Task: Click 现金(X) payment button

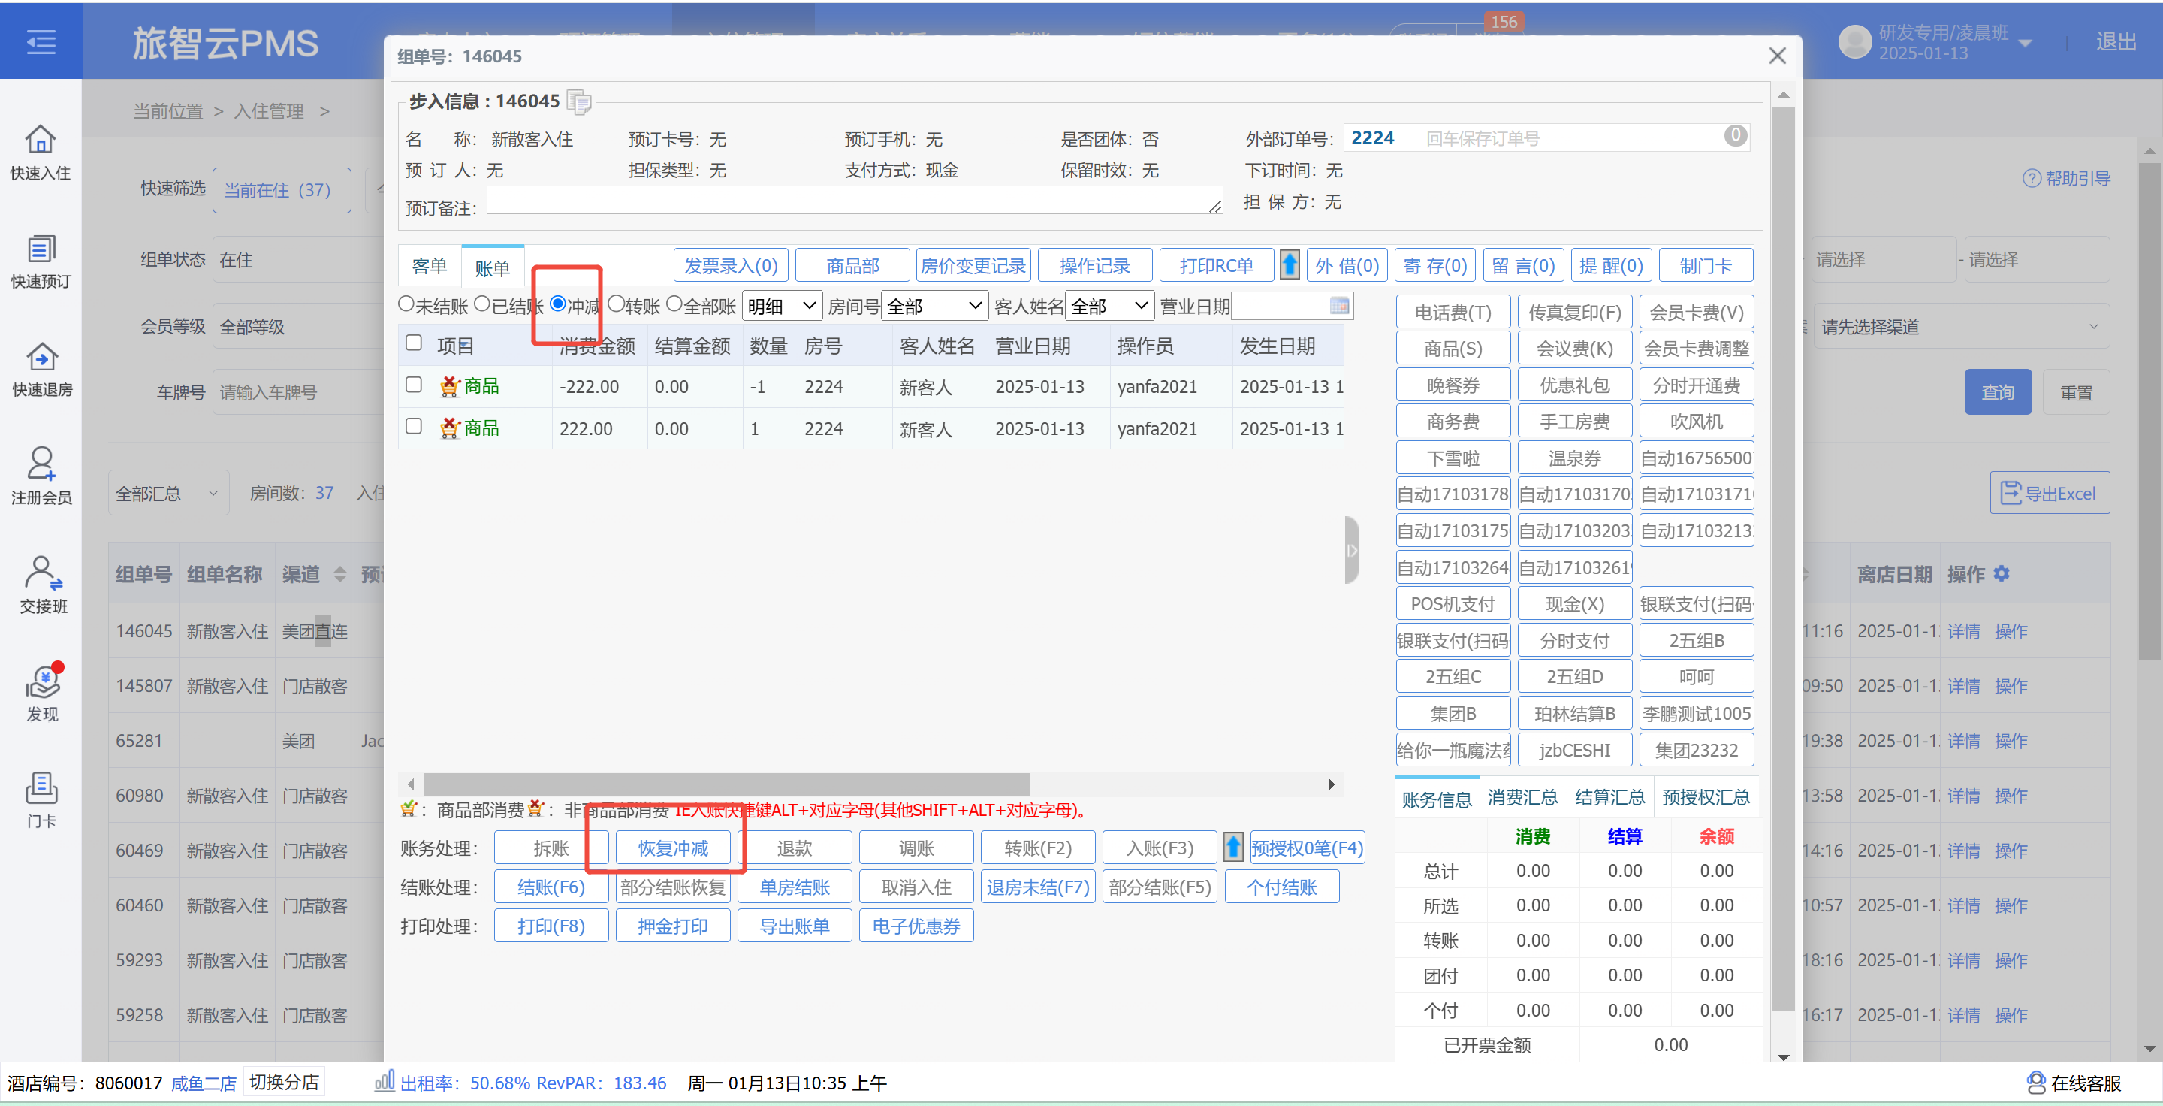Action: [1574, 604]
